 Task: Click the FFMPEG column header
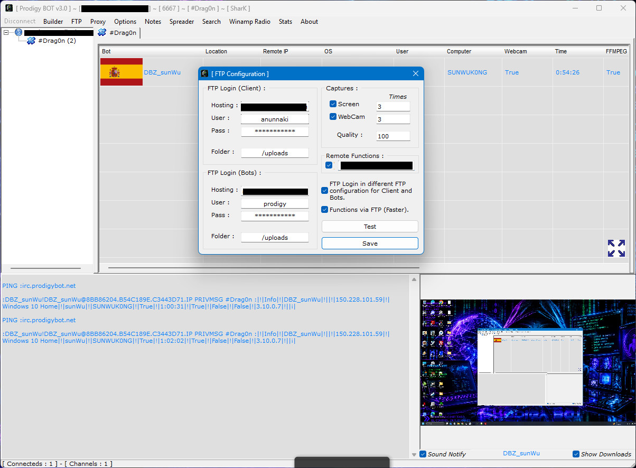point(616,51)
